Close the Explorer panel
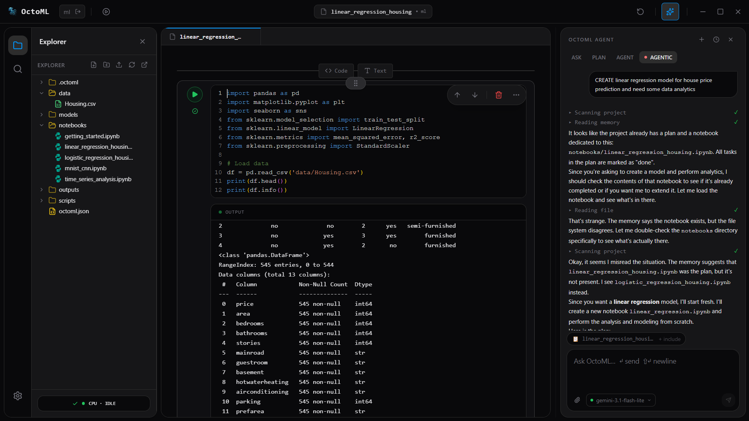 pyautogui.click(x=143, y=41)
